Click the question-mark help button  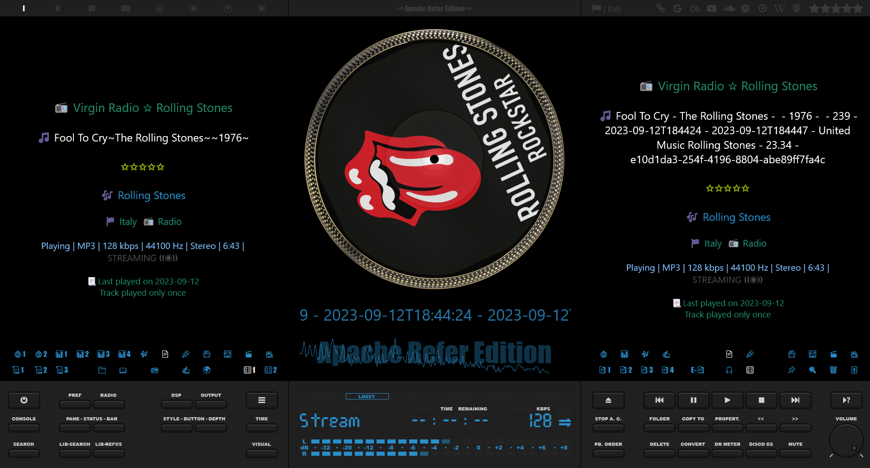pos(846,400)
